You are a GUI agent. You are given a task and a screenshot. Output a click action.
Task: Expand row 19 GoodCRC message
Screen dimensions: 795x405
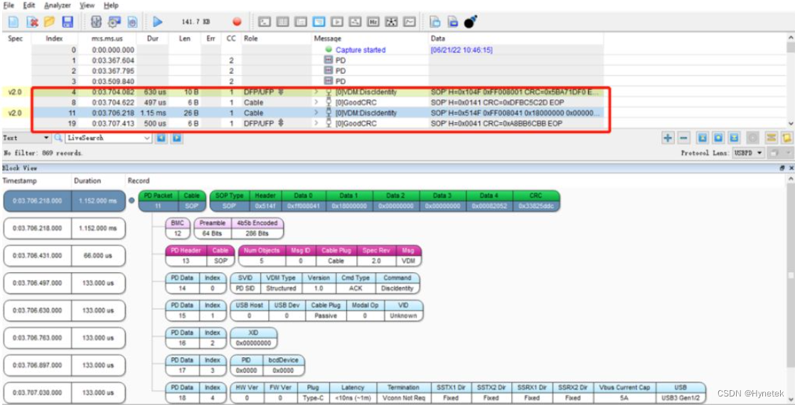[x=317, y=123]
